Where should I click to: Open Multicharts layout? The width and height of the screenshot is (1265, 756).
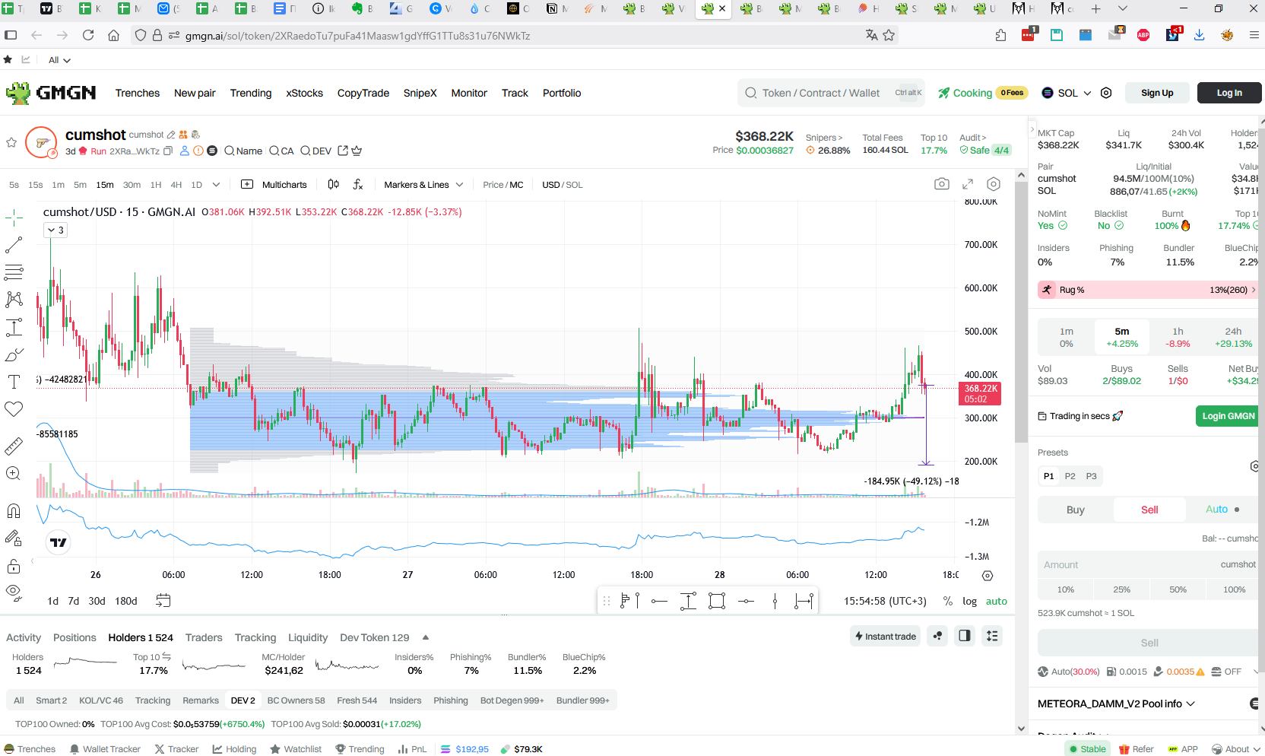point(274,184)
